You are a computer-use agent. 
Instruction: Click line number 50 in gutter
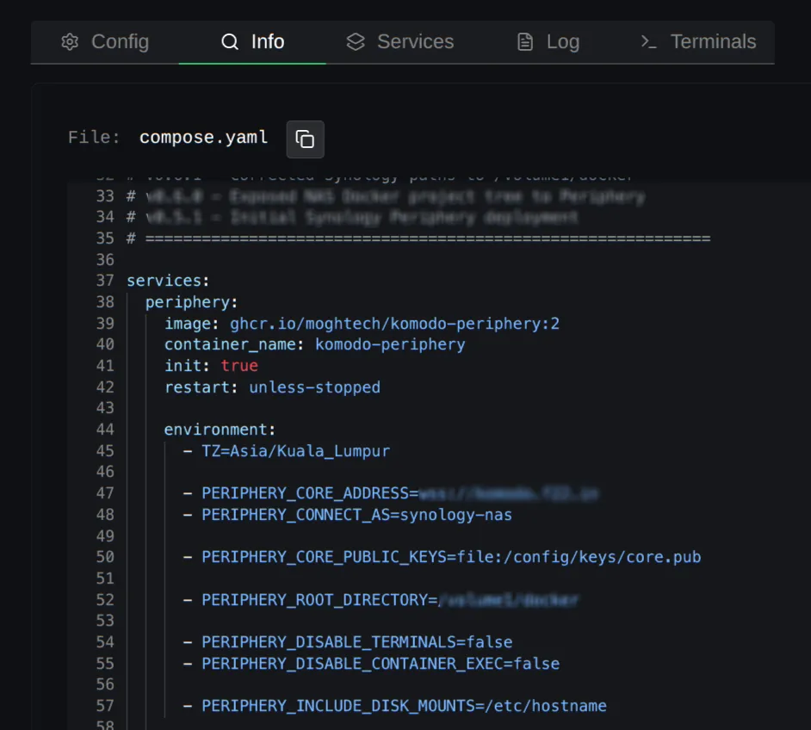[105, 557]
